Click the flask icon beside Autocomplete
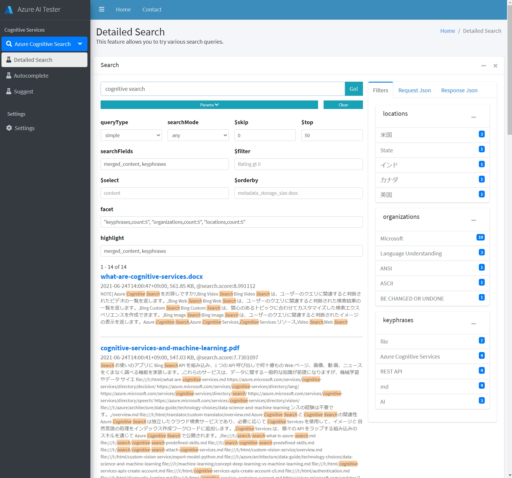 (9, 76)
